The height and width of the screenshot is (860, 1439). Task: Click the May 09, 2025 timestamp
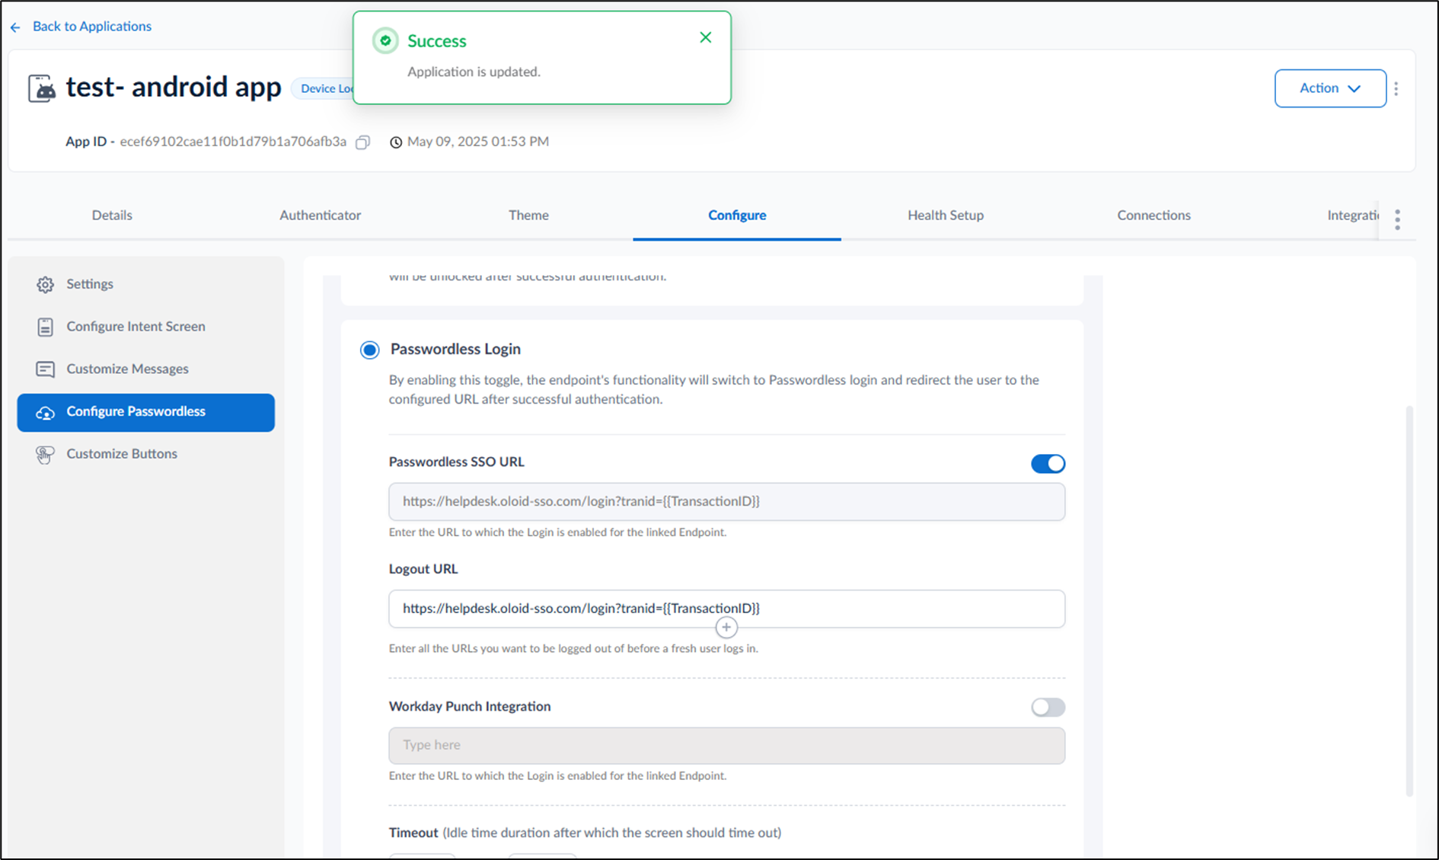tap(478, 142)
